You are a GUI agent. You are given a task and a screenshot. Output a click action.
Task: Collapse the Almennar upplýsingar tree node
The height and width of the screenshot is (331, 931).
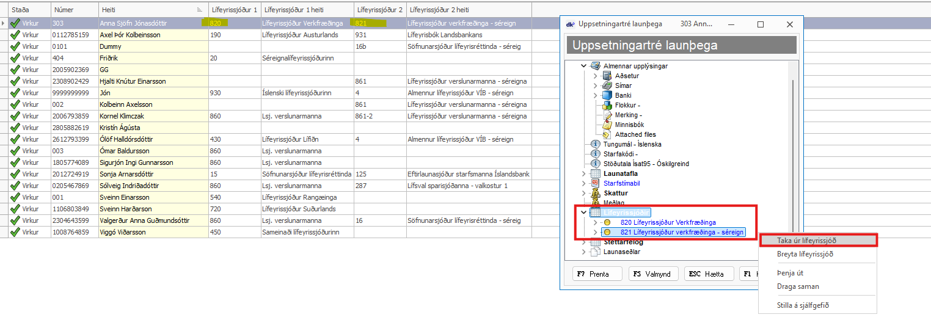584,66
